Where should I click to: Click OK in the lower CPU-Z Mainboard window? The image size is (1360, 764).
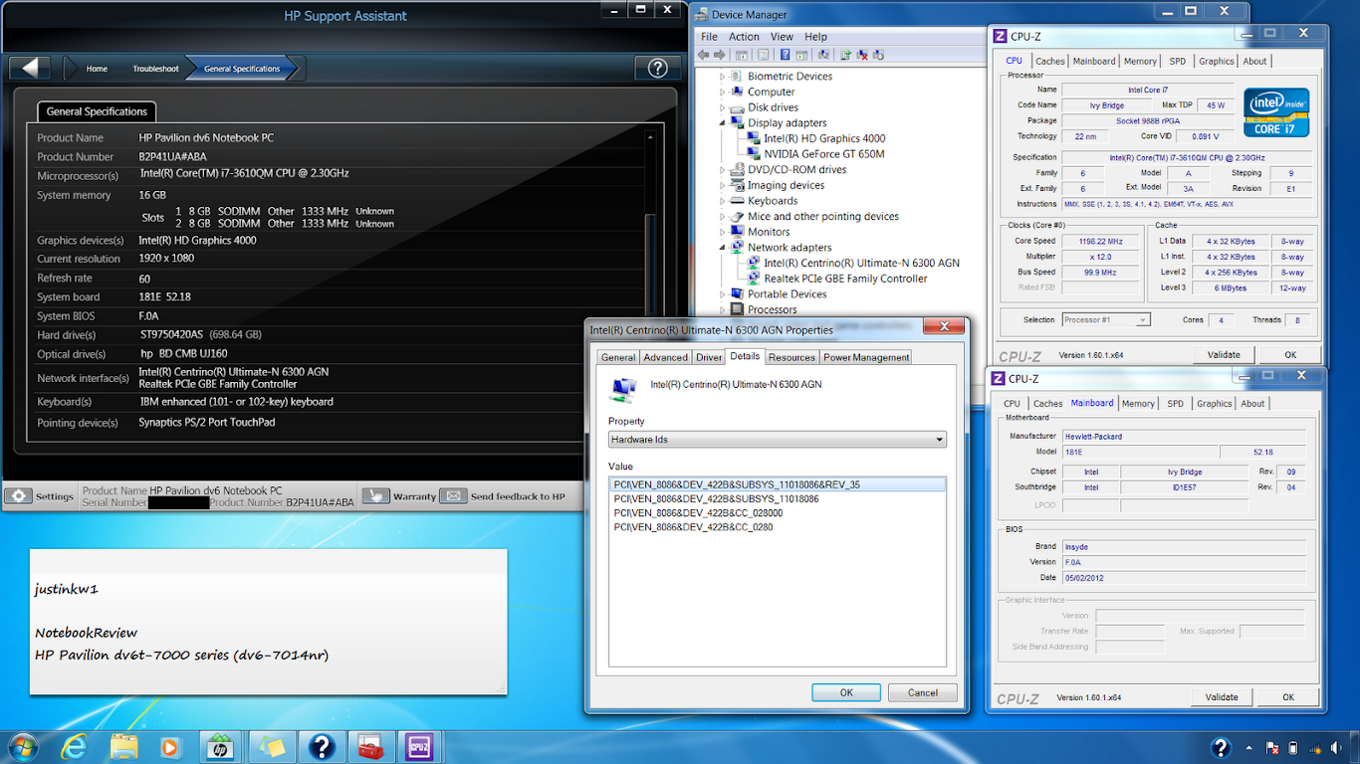coord(1288,697)
